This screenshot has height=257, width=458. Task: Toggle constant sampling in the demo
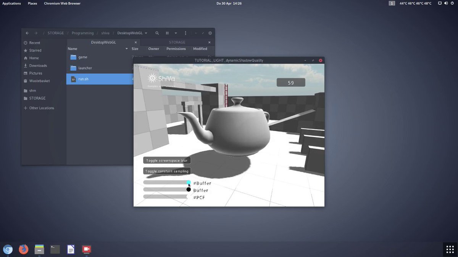coord(167,171)
